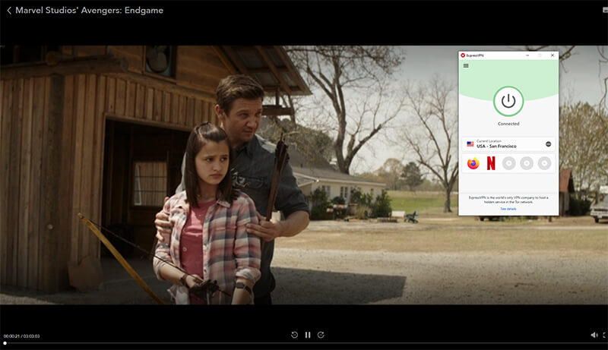Disconnect VPN with the power button

tap(508, 101)
